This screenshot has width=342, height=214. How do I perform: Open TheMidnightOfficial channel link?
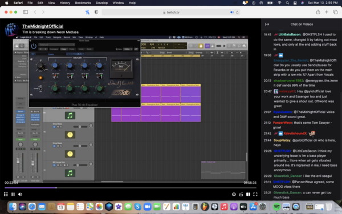coord(43,26)
